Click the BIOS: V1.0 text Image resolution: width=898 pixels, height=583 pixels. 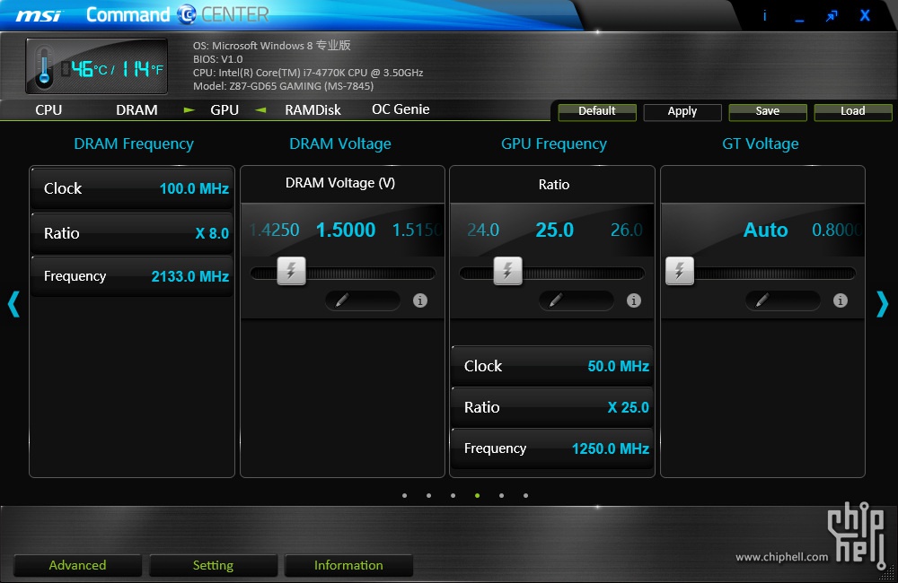pyautogui.click(x=217, y=59)
